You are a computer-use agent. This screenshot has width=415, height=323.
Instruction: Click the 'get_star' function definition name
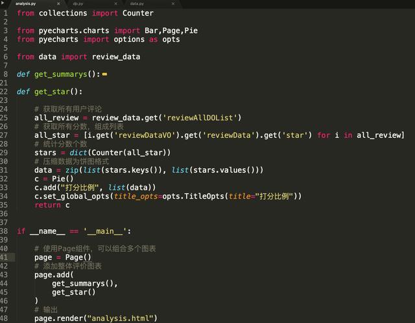(x=52, y=92)
